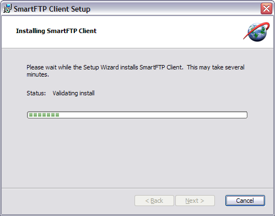Cancel the SmartFTP installation
The image size is (275, 216).
click(245, 201)
